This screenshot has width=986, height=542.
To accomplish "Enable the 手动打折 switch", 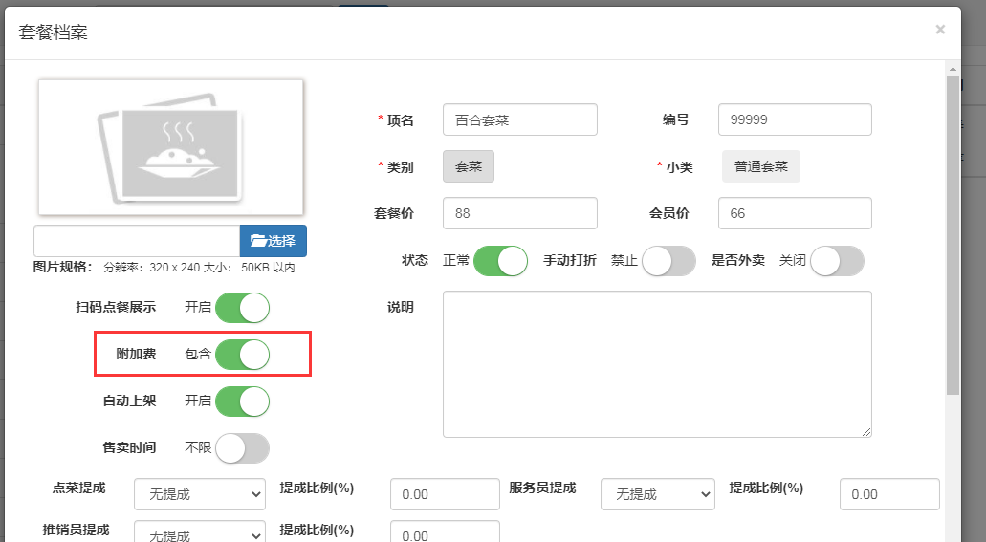I will 668,261.
